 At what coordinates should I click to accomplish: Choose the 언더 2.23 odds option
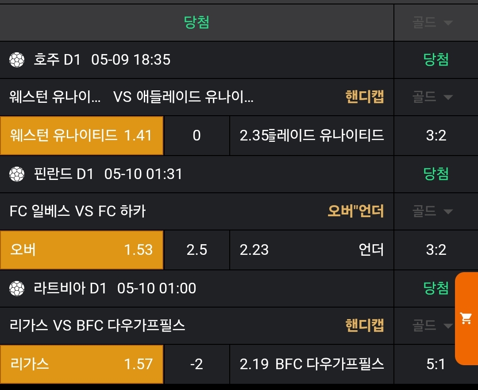click(x=312, y=250)
